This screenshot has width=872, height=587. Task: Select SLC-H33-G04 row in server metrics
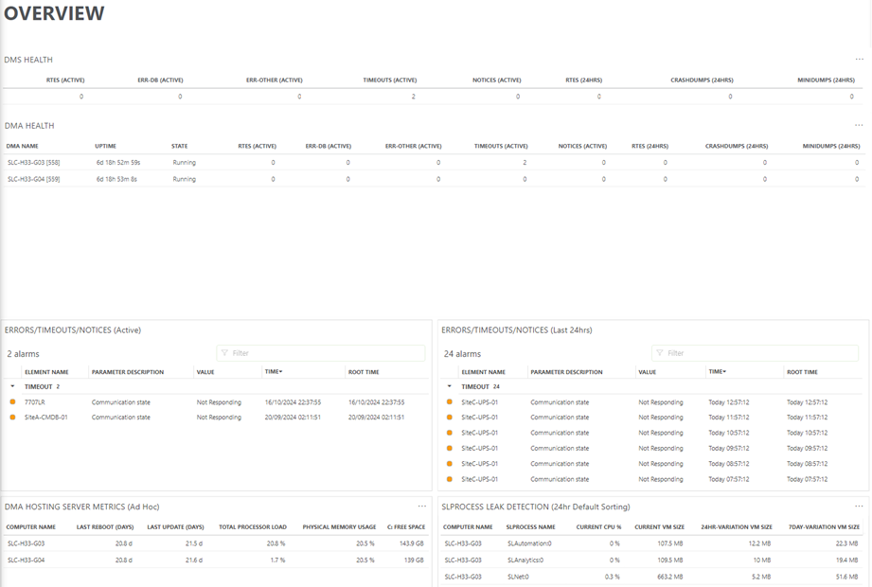pyautogui.click(x=216, y=560)
